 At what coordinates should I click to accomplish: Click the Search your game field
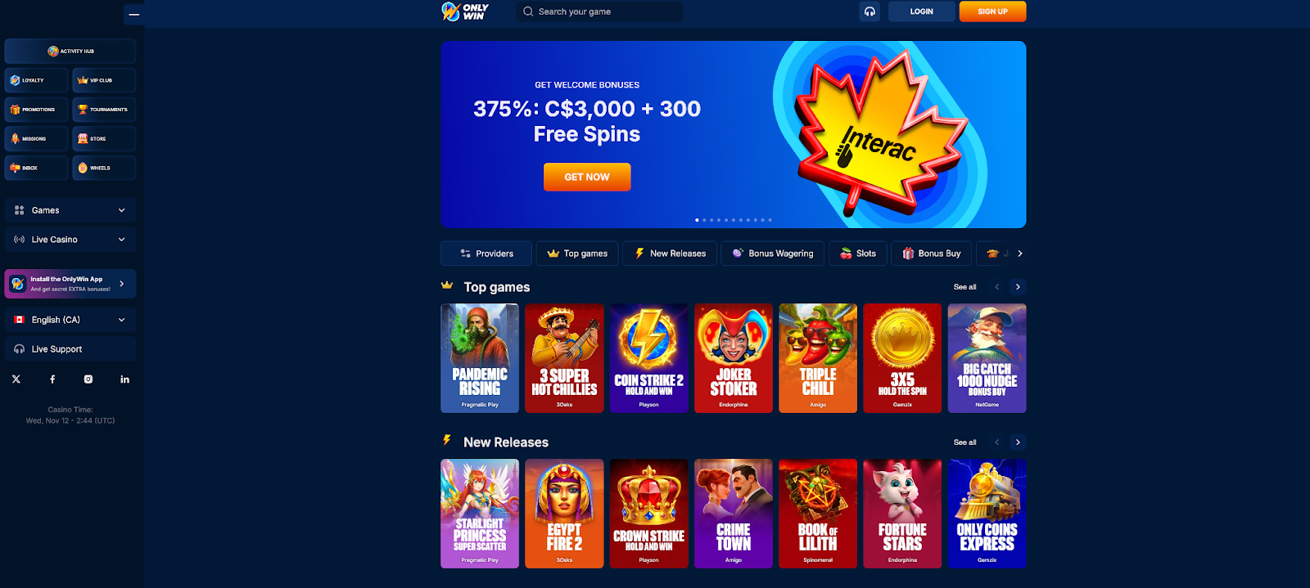pyautogui.click(x=599, y=11)
